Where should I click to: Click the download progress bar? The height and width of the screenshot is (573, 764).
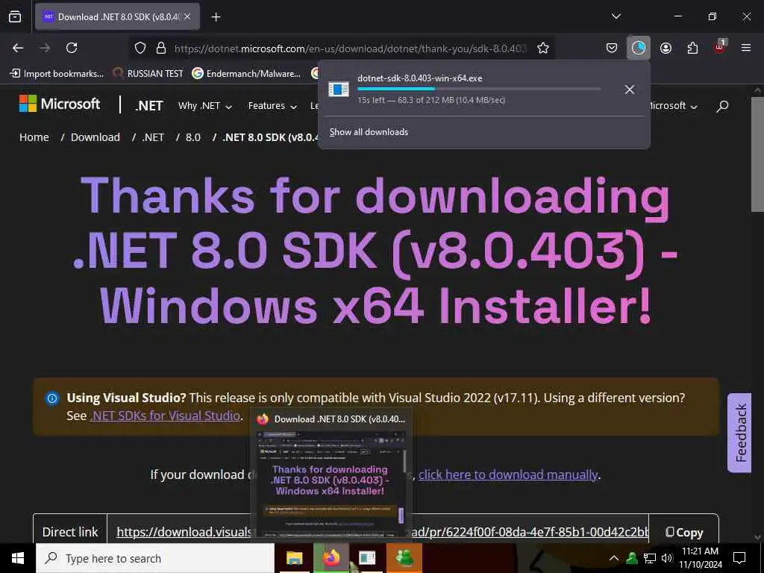(x=479, y=89)
